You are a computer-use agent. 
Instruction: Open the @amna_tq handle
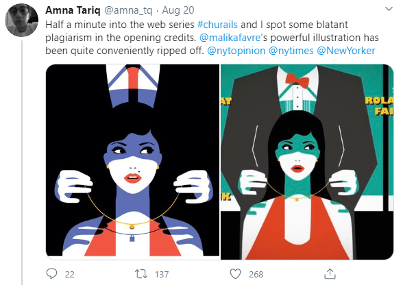128,10
